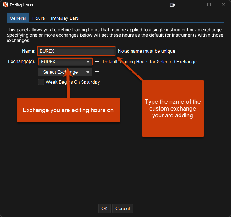Click the window docking icon in the title bar
This screenshot has width=231, height=217.
click(172, 5)
